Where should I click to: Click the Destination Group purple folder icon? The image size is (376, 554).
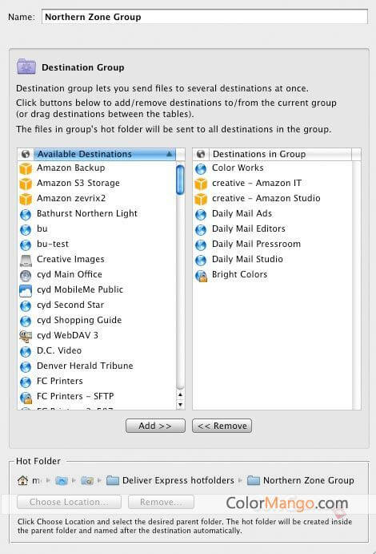point(26,67)
